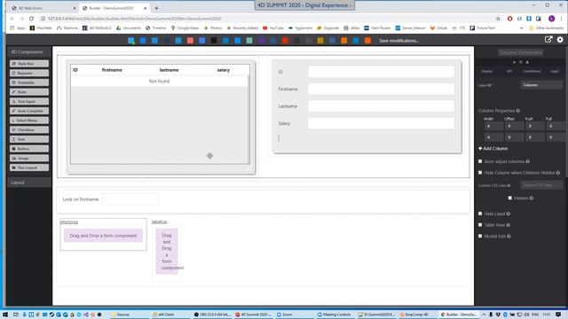This screenshot has width=568, height=319.
Task: Pick the Flex Layout component
Action: (29, 167)
